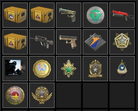The image size is (138, 111).
Task: Select the chicken cupcake birthday coin
Action: point(122,69)
